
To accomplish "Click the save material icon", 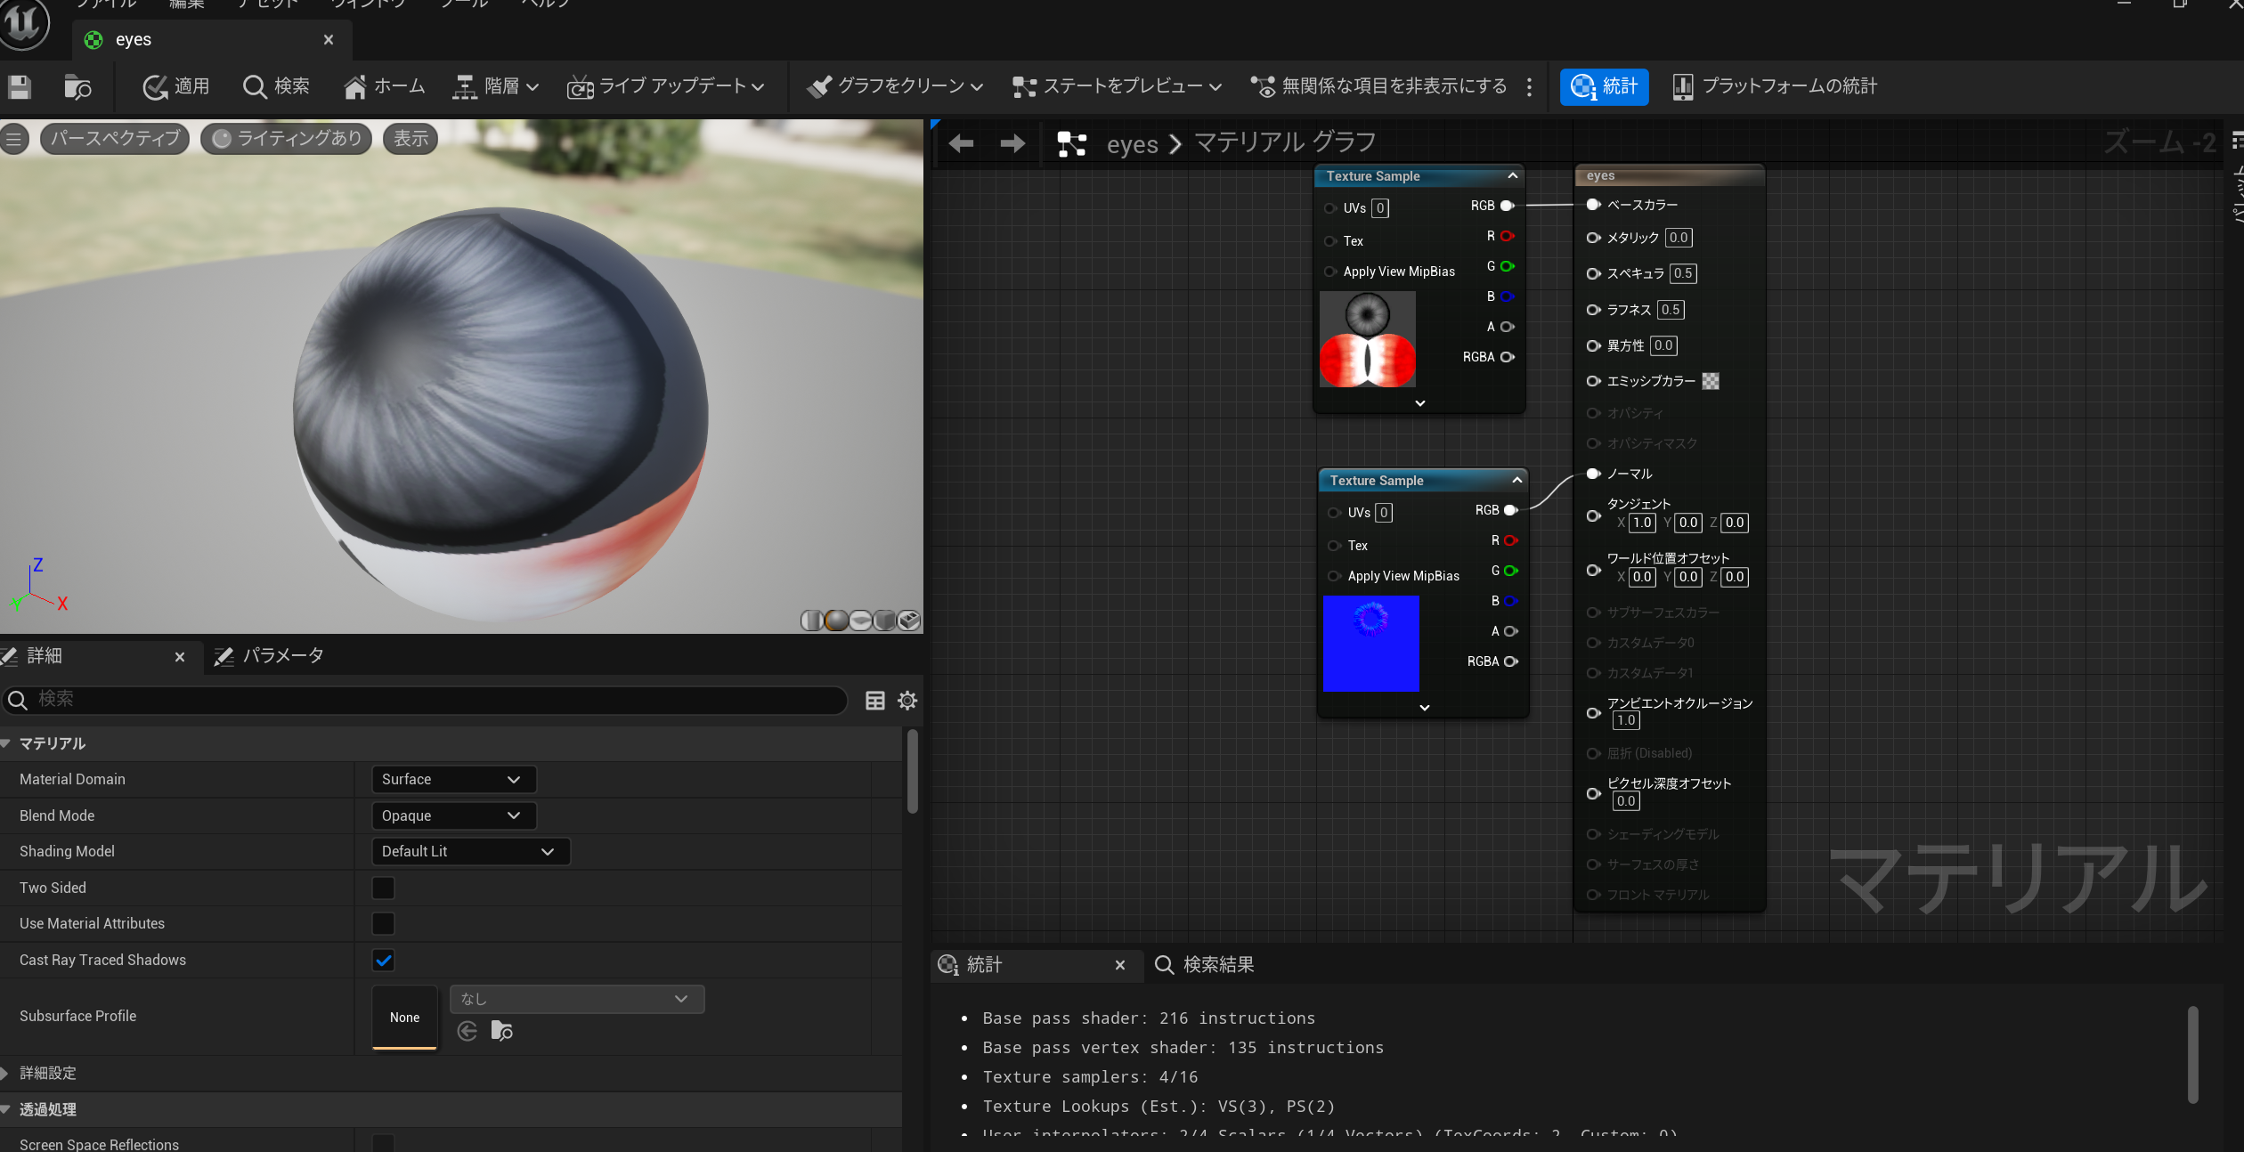I will (20, 86).
